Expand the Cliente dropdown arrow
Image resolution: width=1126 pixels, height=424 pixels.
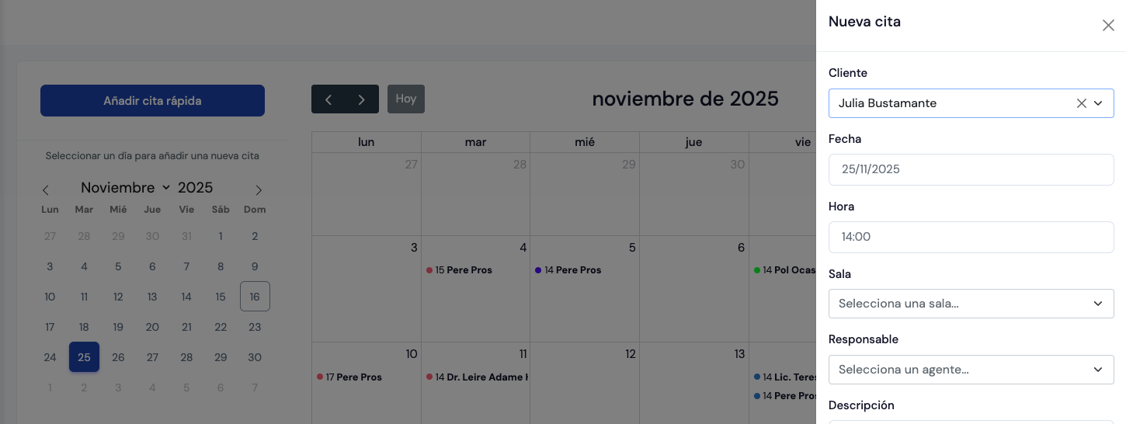pyautogui.click(x=1098, y=103)
